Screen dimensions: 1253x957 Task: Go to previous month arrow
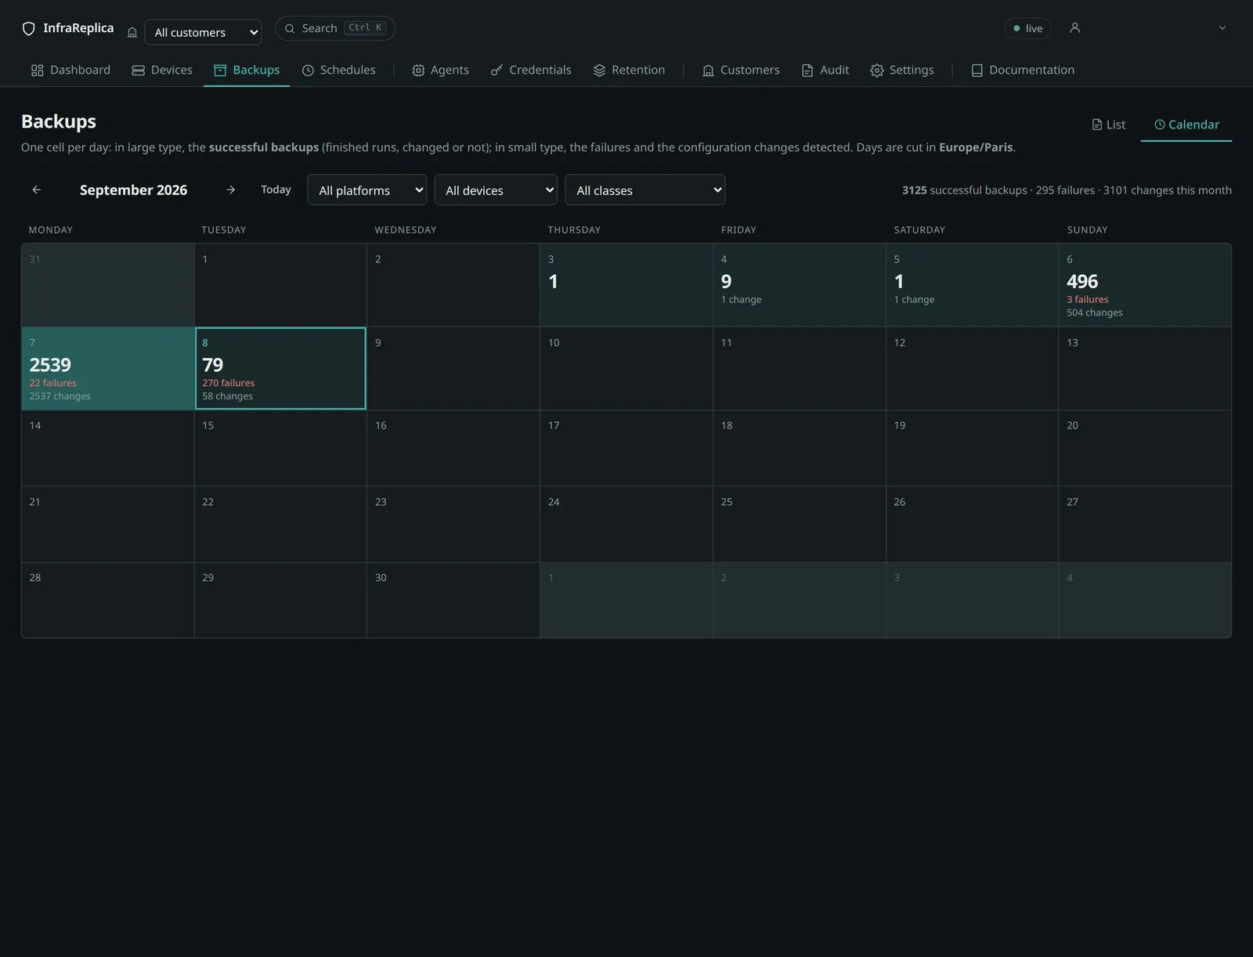pyautogui.click(x=36, y=190)
